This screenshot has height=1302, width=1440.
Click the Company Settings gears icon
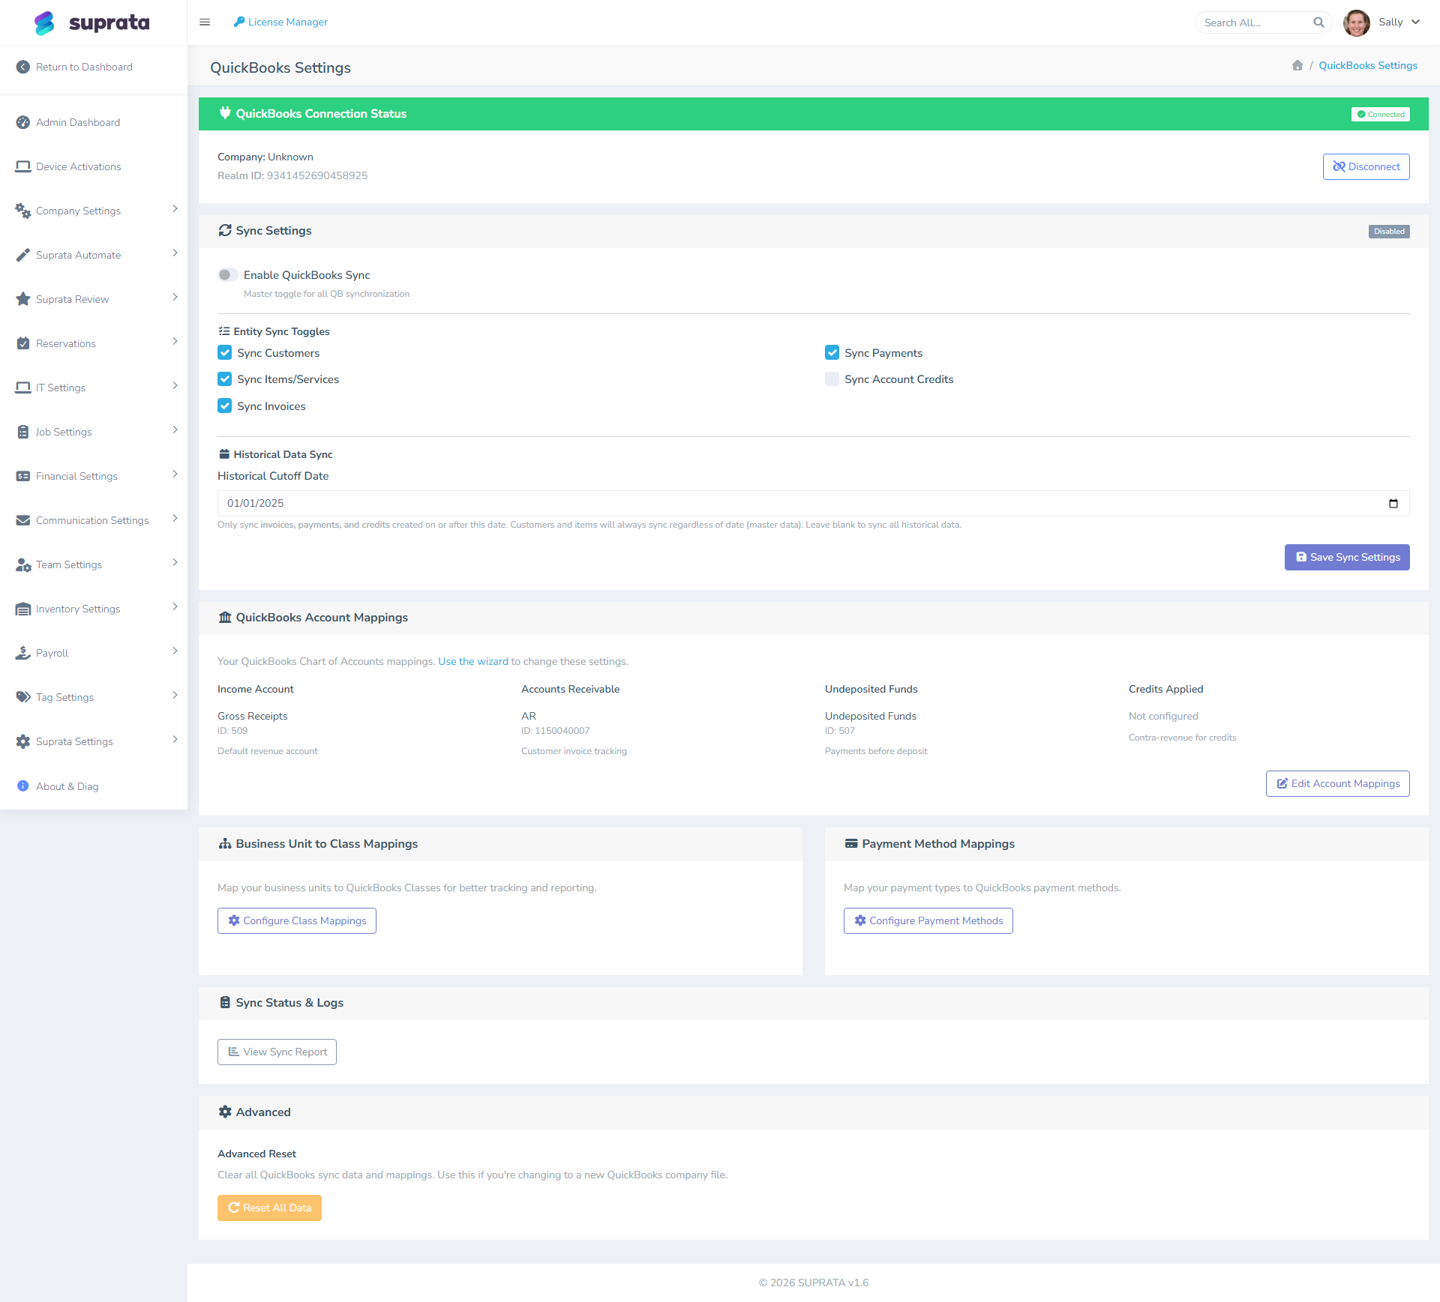pos(23,211)
